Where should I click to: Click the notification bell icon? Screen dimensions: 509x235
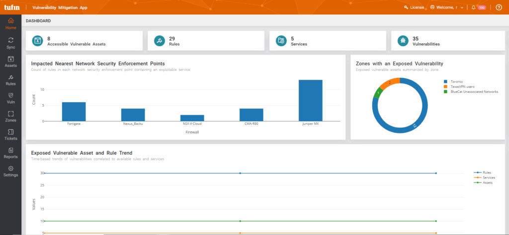[x=474, y=7]
